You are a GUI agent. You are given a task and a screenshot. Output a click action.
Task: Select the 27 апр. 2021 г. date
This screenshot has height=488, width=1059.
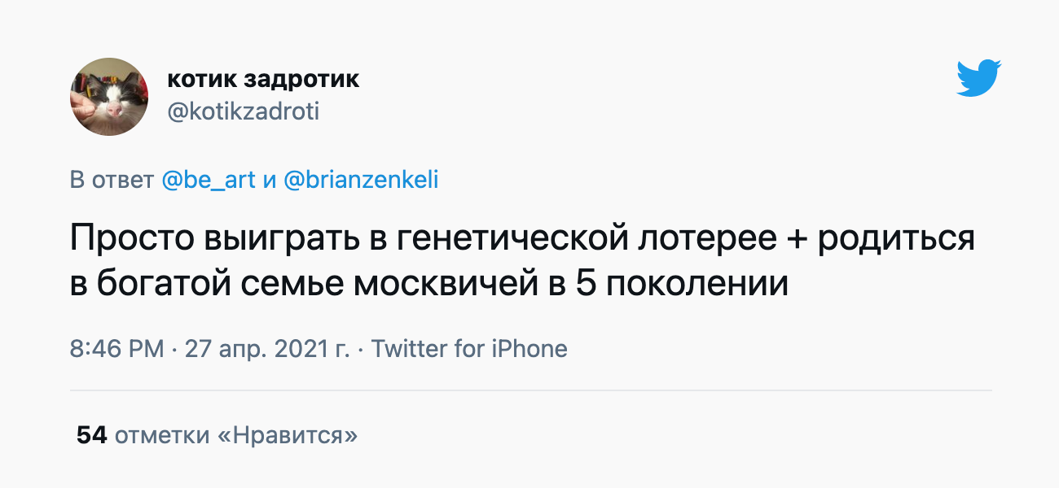(x=267, y=349)
